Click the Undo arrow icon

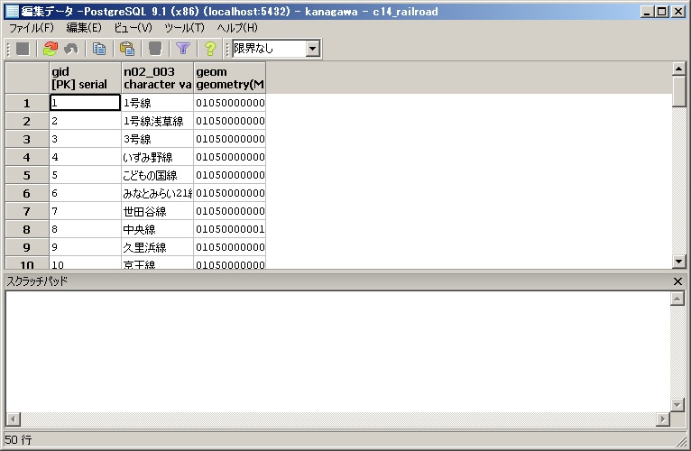[70, 49]
